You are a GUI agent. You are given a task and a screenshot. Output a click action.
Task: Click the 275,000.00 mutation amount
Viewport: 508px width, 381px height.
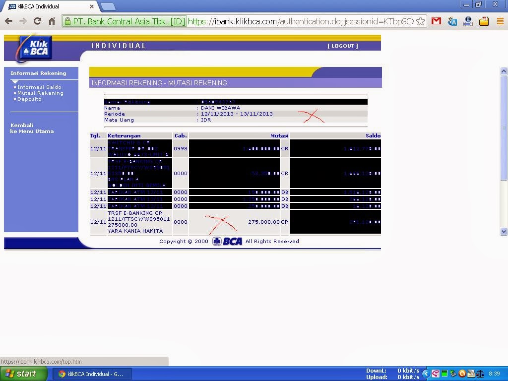click(x=264, y=222)
